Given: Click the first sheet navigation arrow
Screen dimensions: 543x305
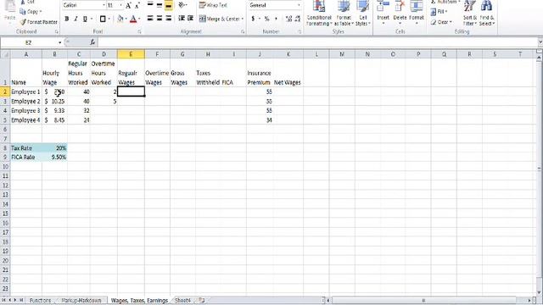Looking at the screenshot, I should click(x=4, y=300).
